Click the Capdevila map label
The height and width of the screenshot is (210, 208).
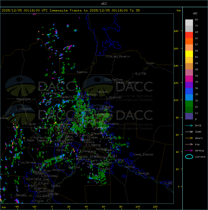(67, 97)
